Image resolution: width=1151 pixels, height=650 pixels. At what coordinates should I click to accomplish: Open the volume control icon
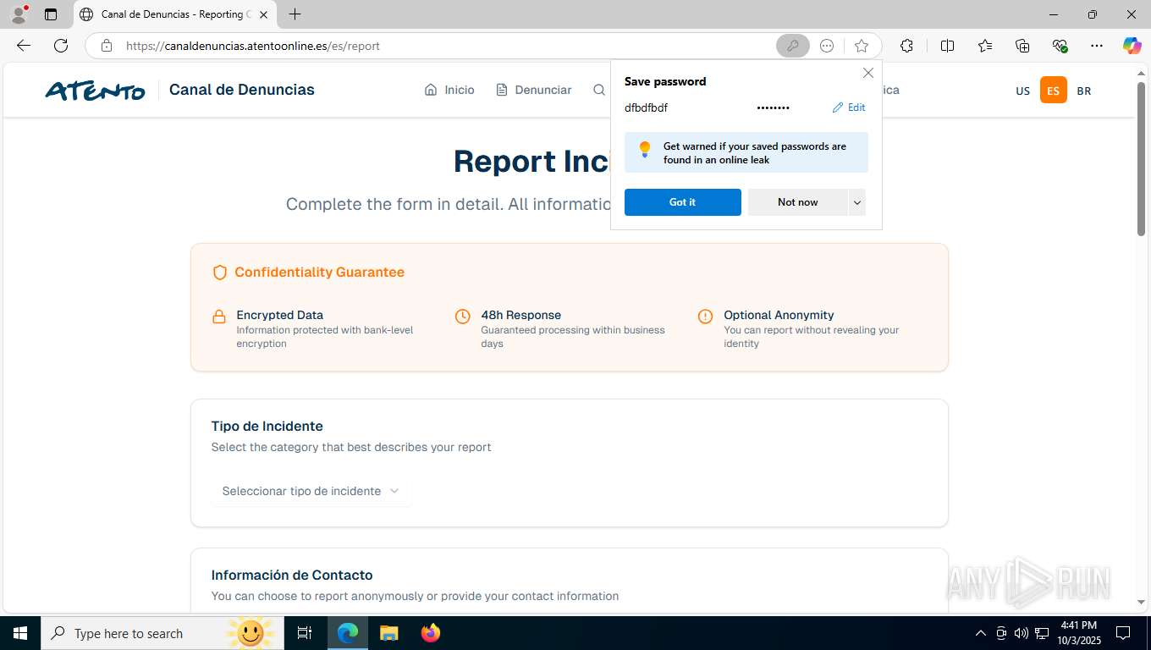point(1021,633)
